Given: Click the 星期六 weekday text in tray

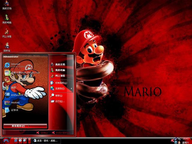Looking at the screenshot, I should [x=185, y=142].
